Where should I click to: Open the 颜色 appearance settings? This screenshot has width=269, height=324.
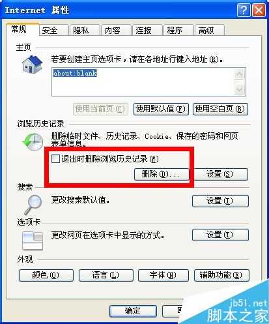(x=46, y=275)
